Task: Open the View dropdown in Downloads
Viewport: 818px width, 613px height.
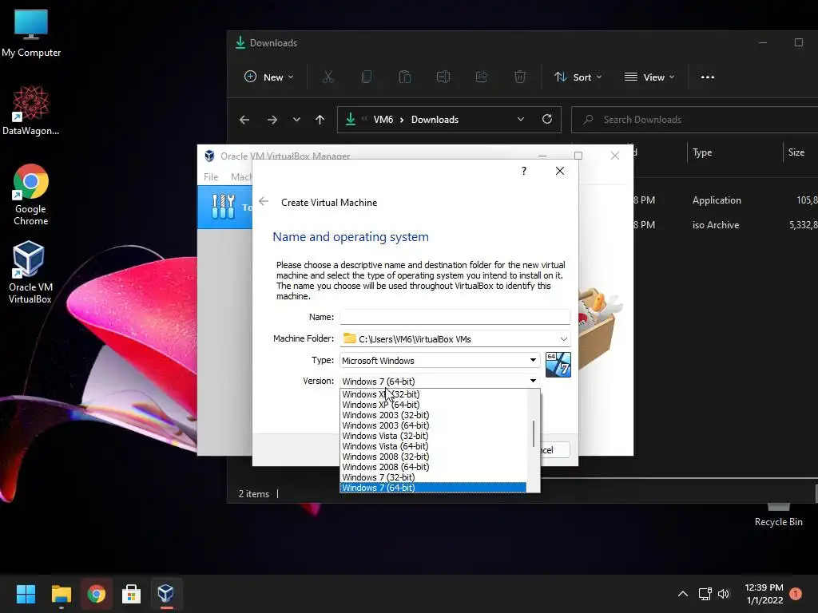Action: pyautogui.click(x=649, y=77)
